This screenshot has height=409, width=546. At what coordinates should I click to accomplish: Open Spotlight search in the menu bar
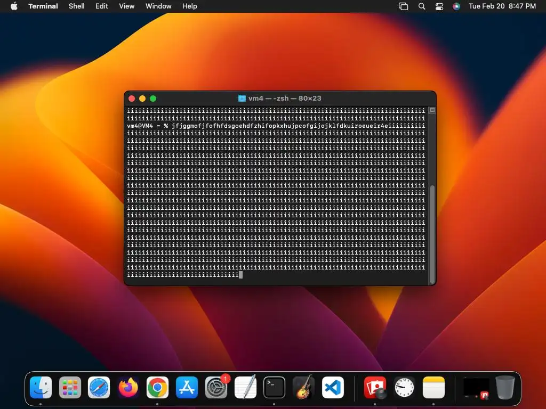[x=421, y=6]
